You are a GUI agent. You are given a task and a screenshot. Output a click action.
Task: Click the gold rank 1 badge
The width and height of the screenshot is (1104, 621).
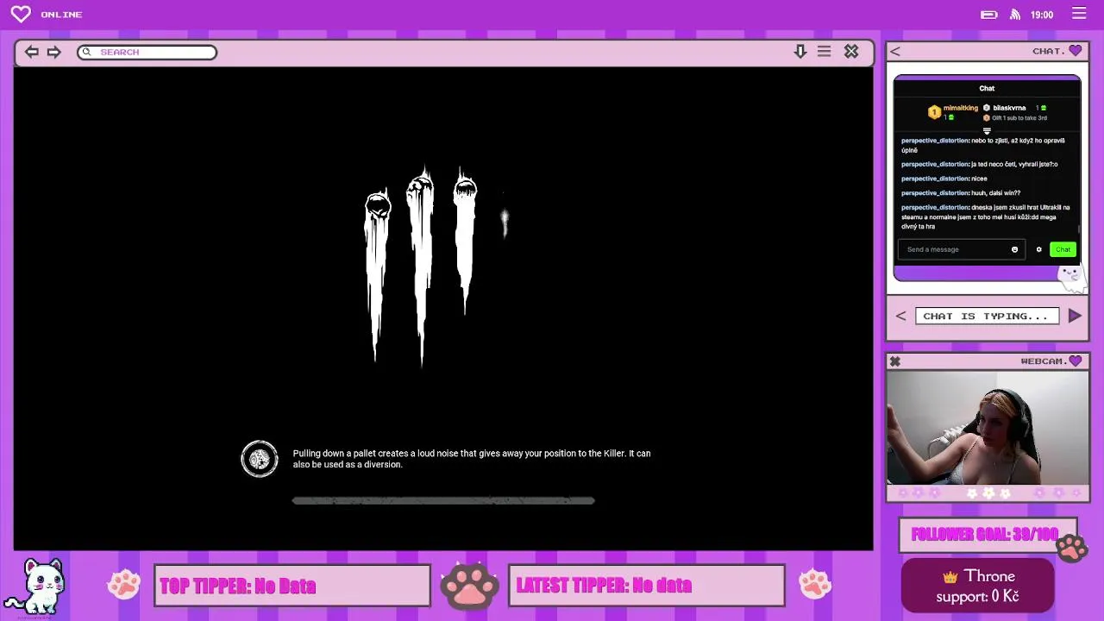pyautogui.click(x=934, y=112)
